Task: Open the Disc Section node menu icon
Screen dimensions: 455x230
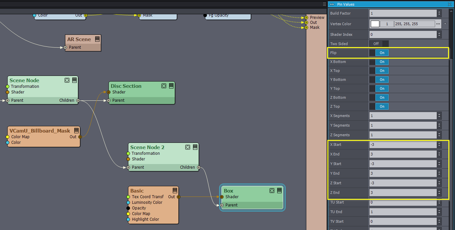Action: click(171, 86)
